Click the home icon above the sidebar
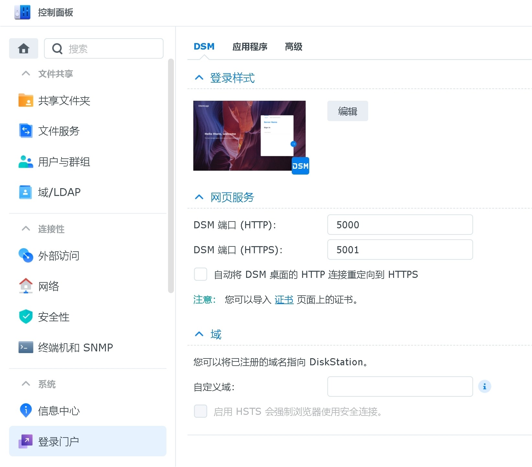 pos(23,48)
